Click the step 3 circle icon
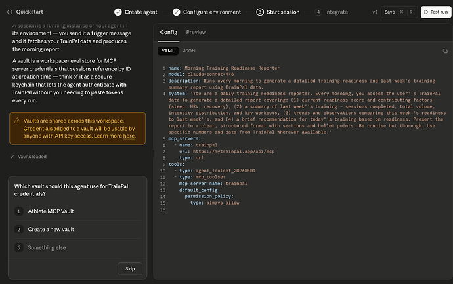Screen dimensions: 453x284 [x=260, y=12]
